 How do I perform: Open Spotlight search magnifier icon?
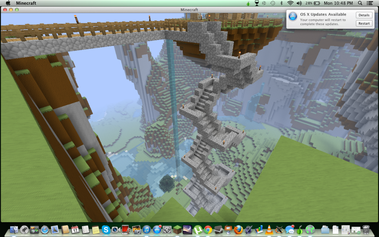tap(360, 3)
